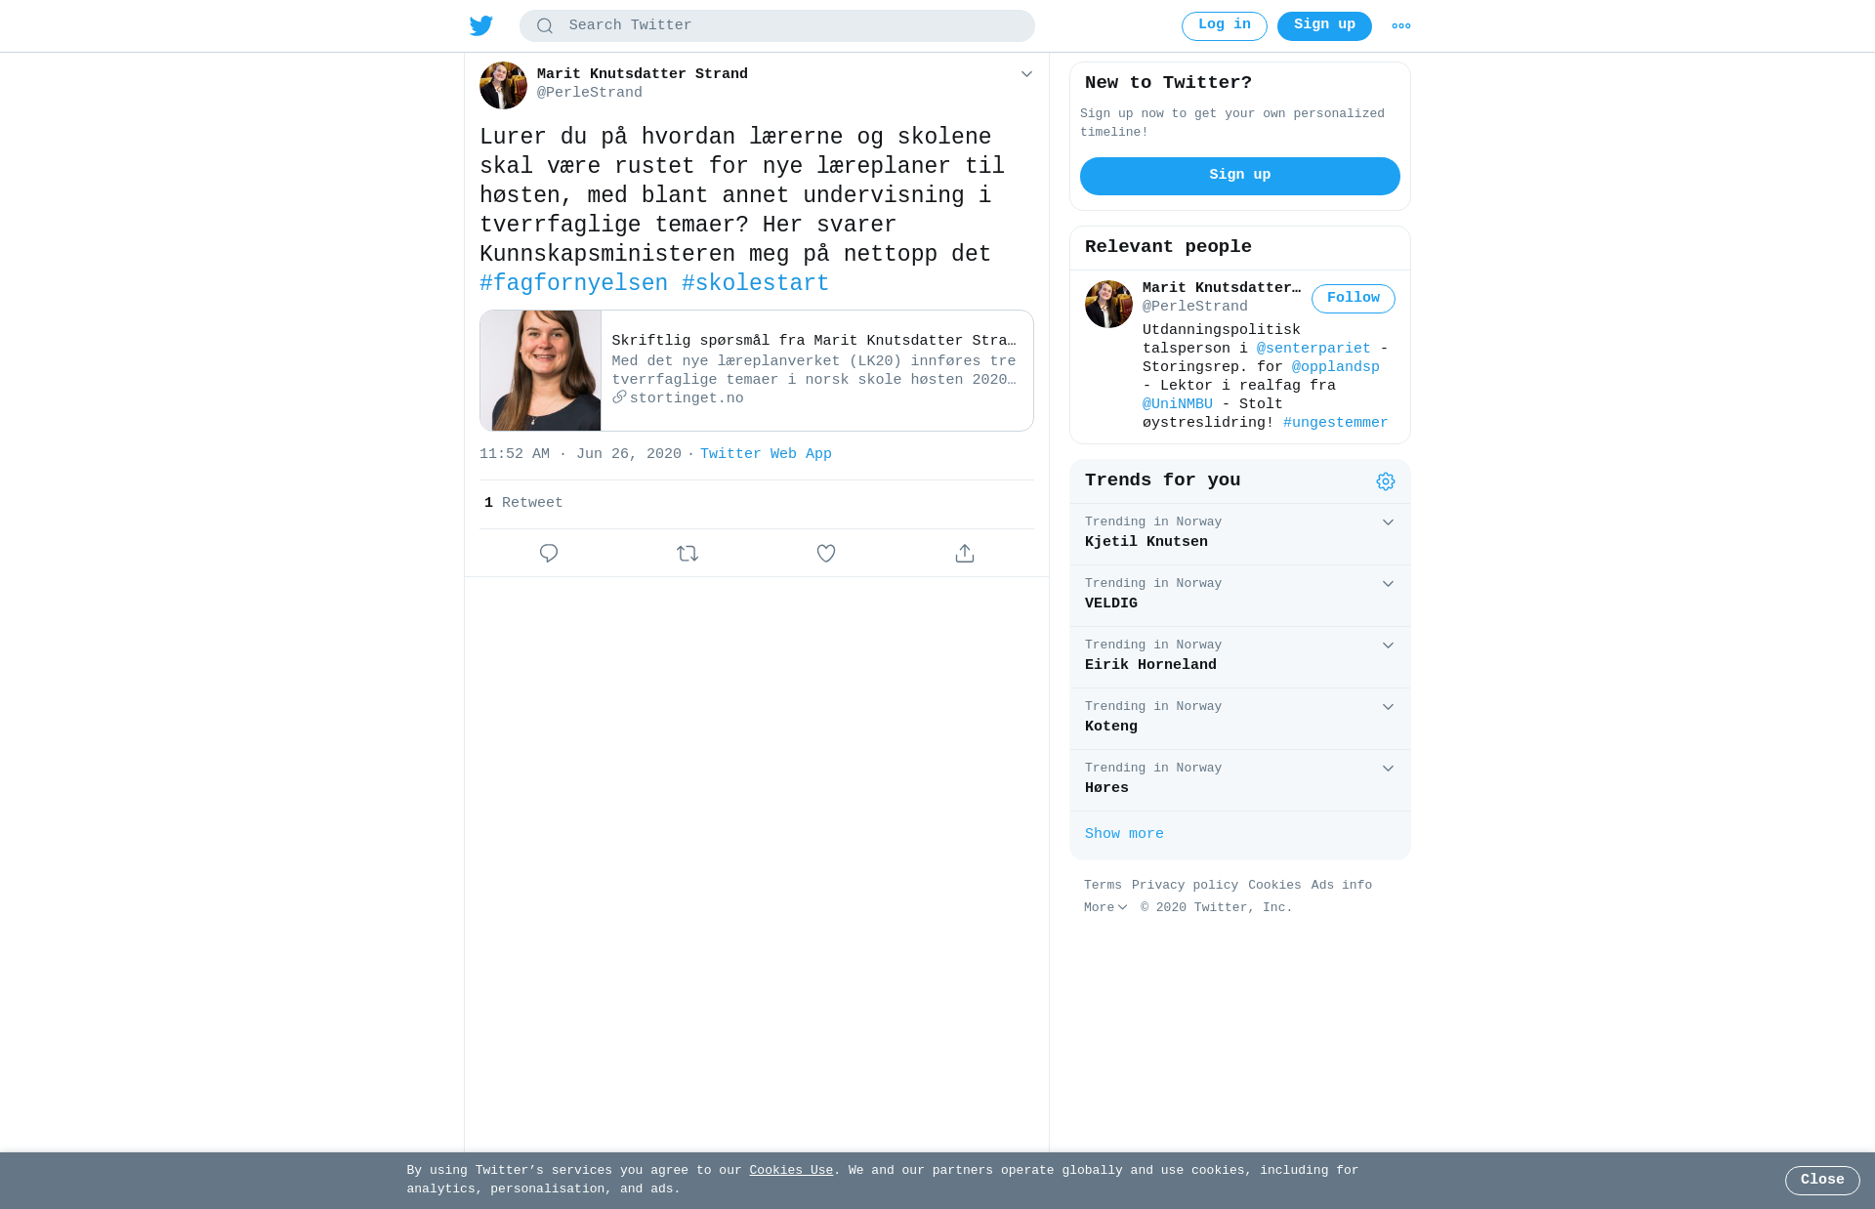Open the share tweet icon
Image resolution: width=1875 pixels, height=1209 pixels.
pyautogui.click(x=965, y=553)
